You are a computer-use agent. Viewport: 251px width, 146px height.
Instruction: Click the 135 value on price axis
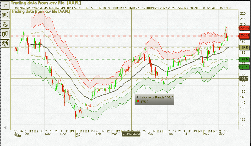tap(243, 108)
